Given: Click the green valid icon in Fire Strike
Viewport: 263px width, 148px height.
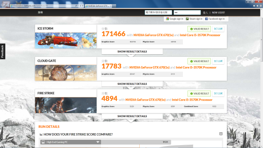Looking at the screenshot, I should click(x=191, y=94).
